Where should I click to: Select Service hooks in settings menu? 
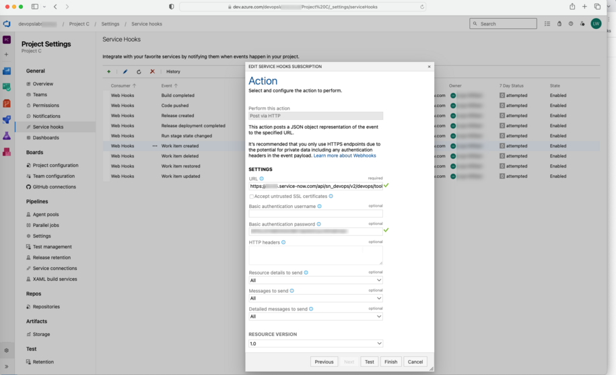[x=55, y=127]
